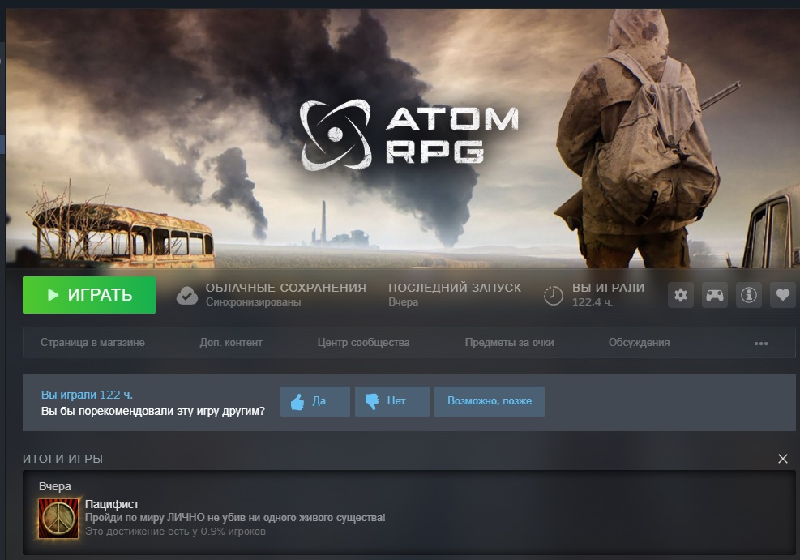Open controller configuration icon

click(715, 295)
